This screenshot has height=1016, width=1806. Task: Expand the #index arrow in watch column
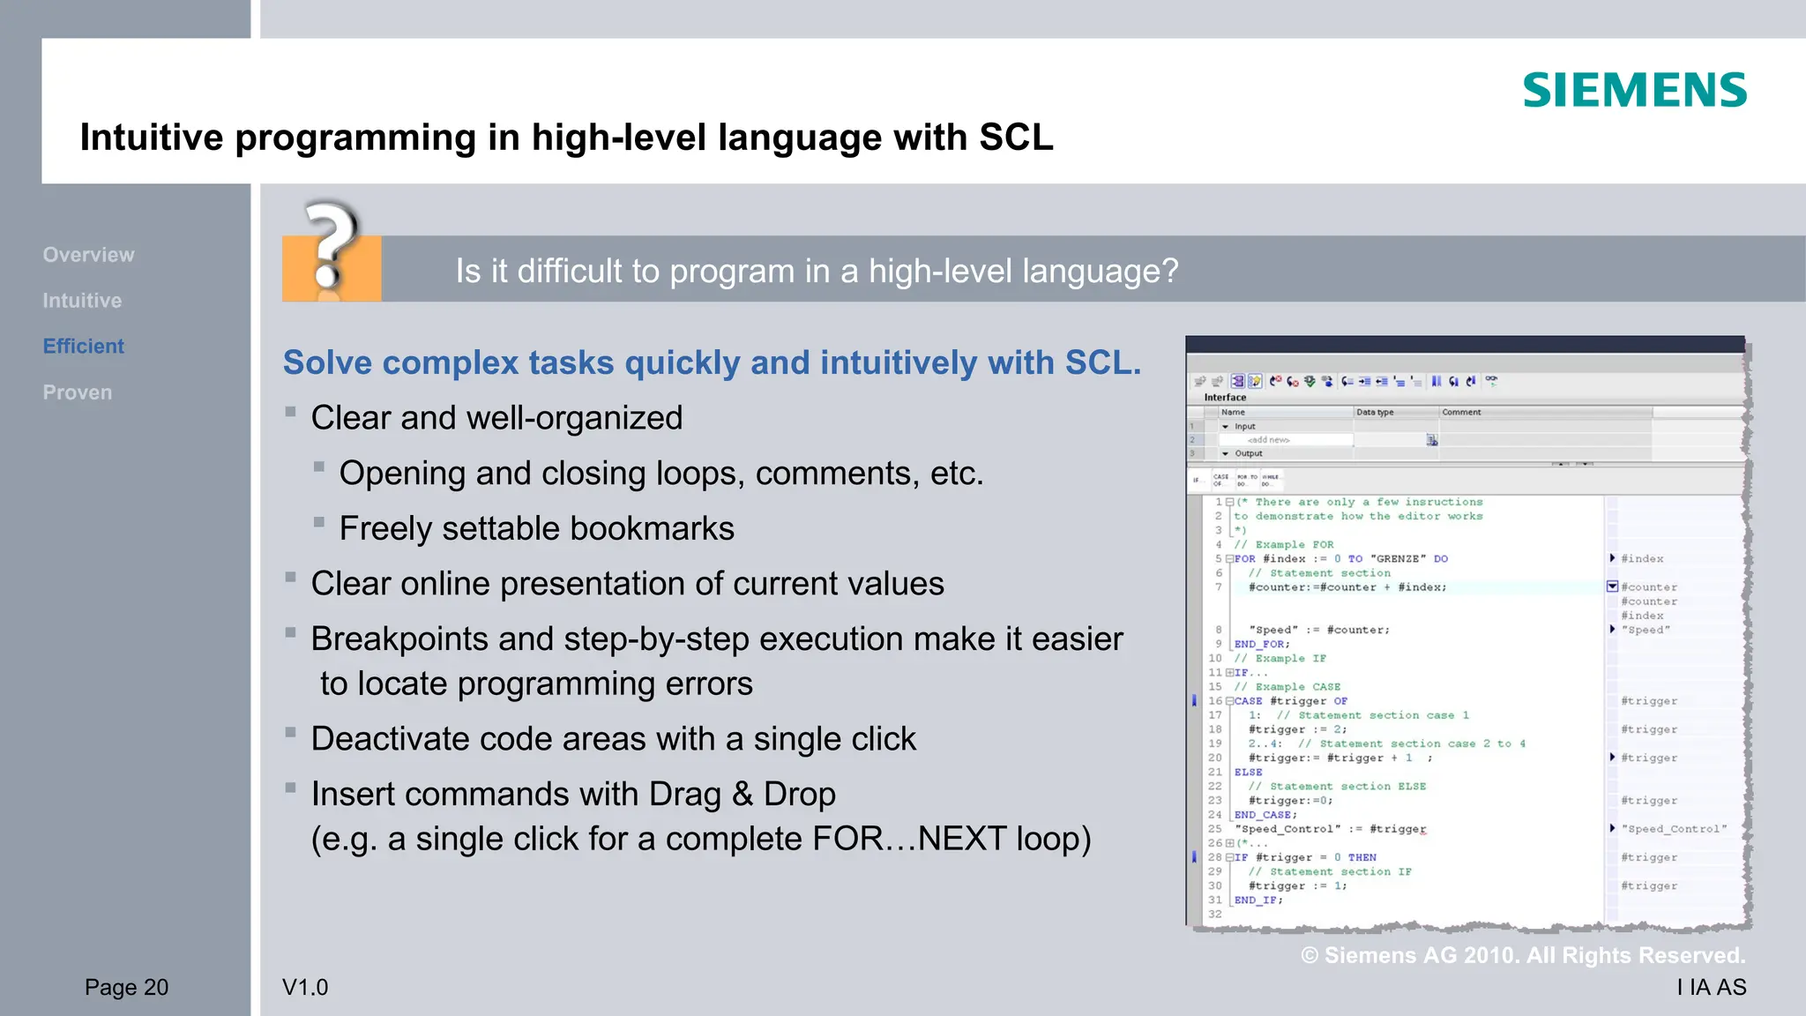(1612, 558)
